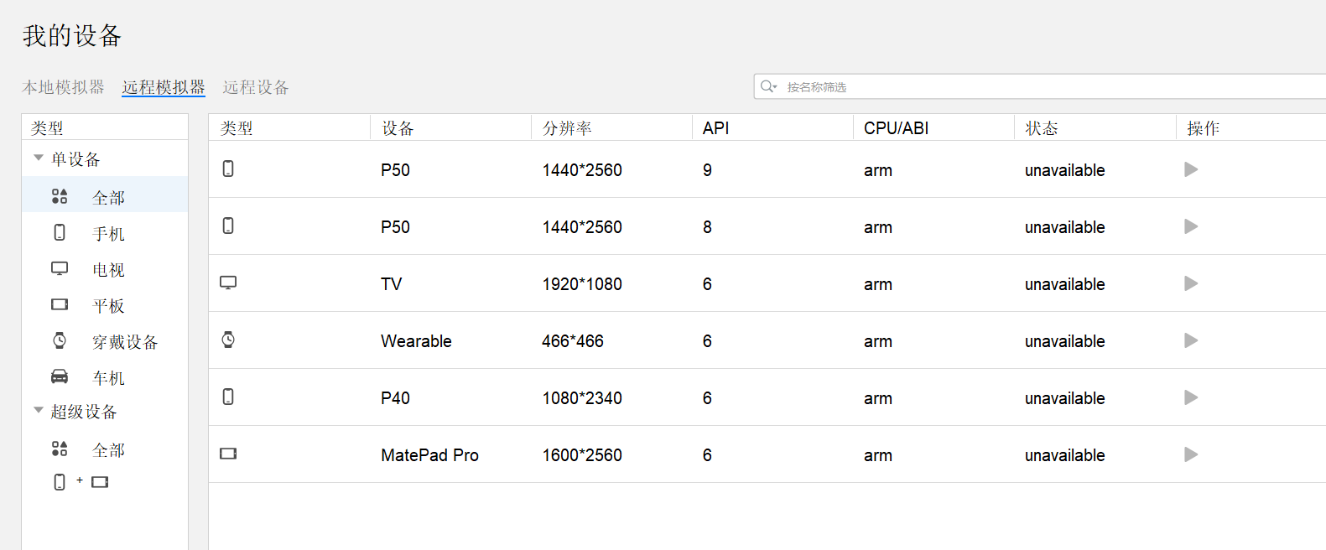Click the 类型 header of left panel

[x=47, y=128]
